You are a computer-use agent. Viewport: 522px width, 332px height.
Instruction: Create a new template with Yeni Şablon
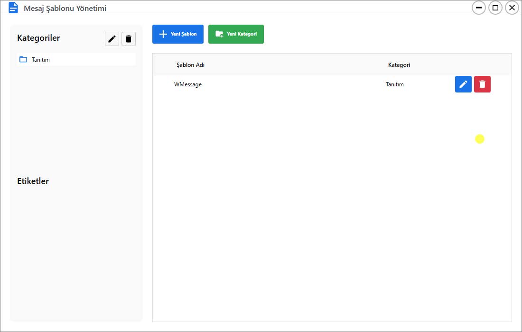pyautogui.click(x=178, y=34)
